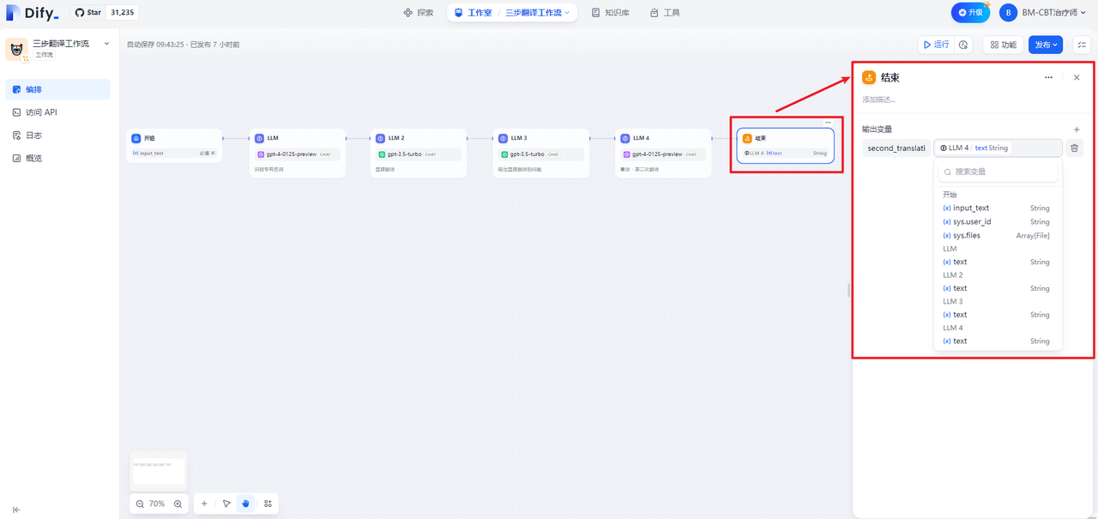Choose text under the LLM group
Viewport: 1098px width, 519px height.
[x=998, y=263]
